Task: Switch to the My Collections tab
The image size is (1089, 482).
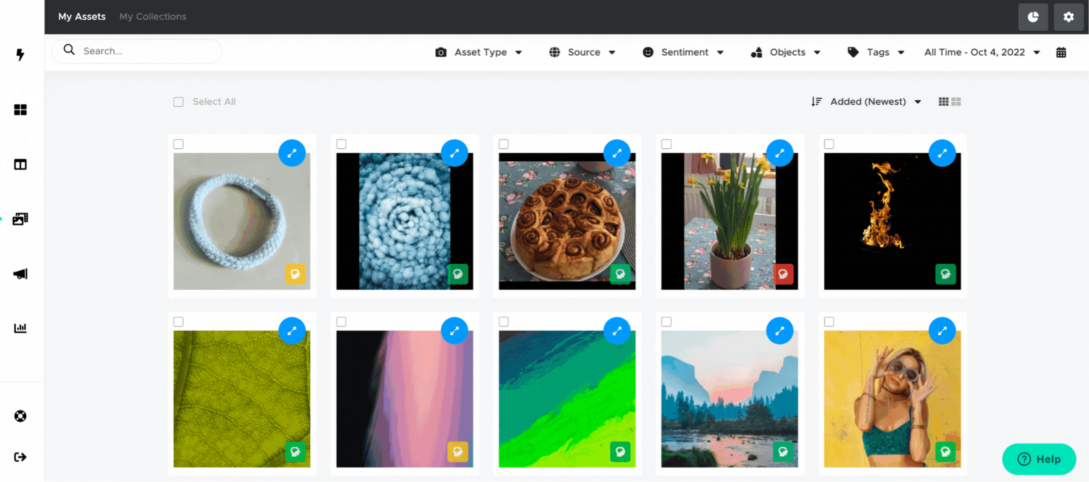Action: click(153, 17)
